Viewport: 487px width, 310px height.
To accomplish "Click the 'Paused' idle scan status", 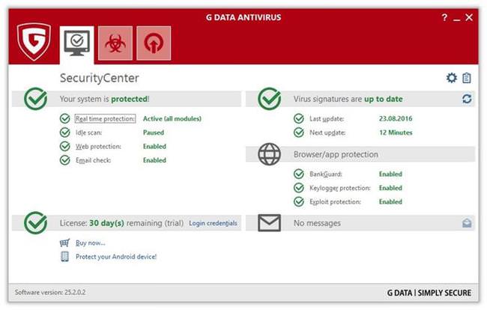I will click(x=154, y=133).
